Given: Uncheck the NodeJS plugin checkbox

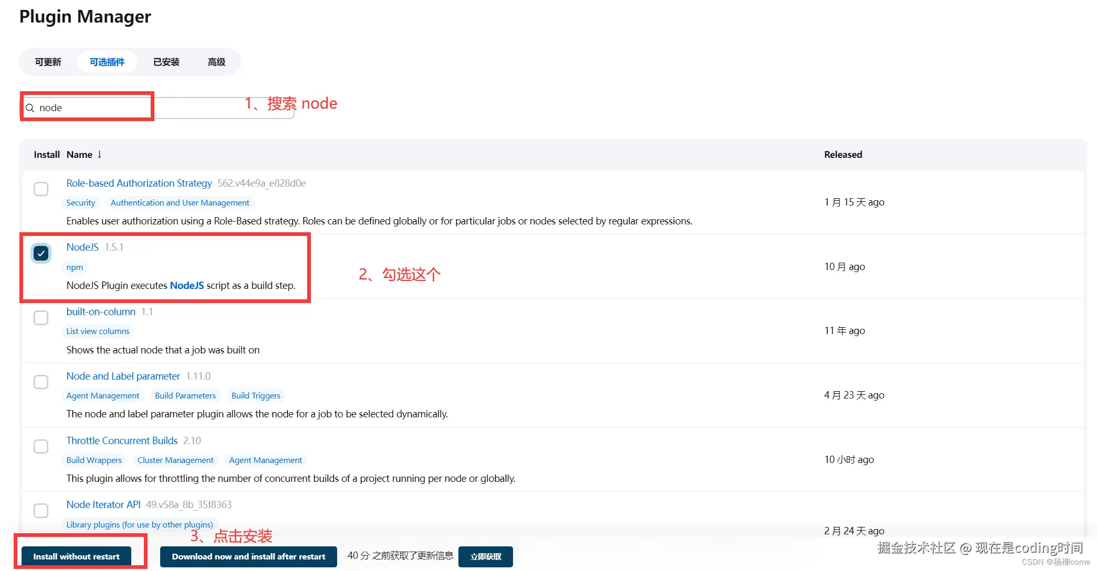Looking at the screenshot, I should pos(41,253).
